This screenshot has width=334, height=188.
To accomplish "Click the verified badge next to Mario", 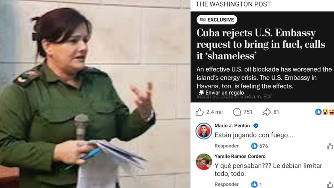I will point(256,126).
